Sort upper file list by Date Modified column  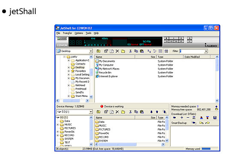click(x=197, y=57)
